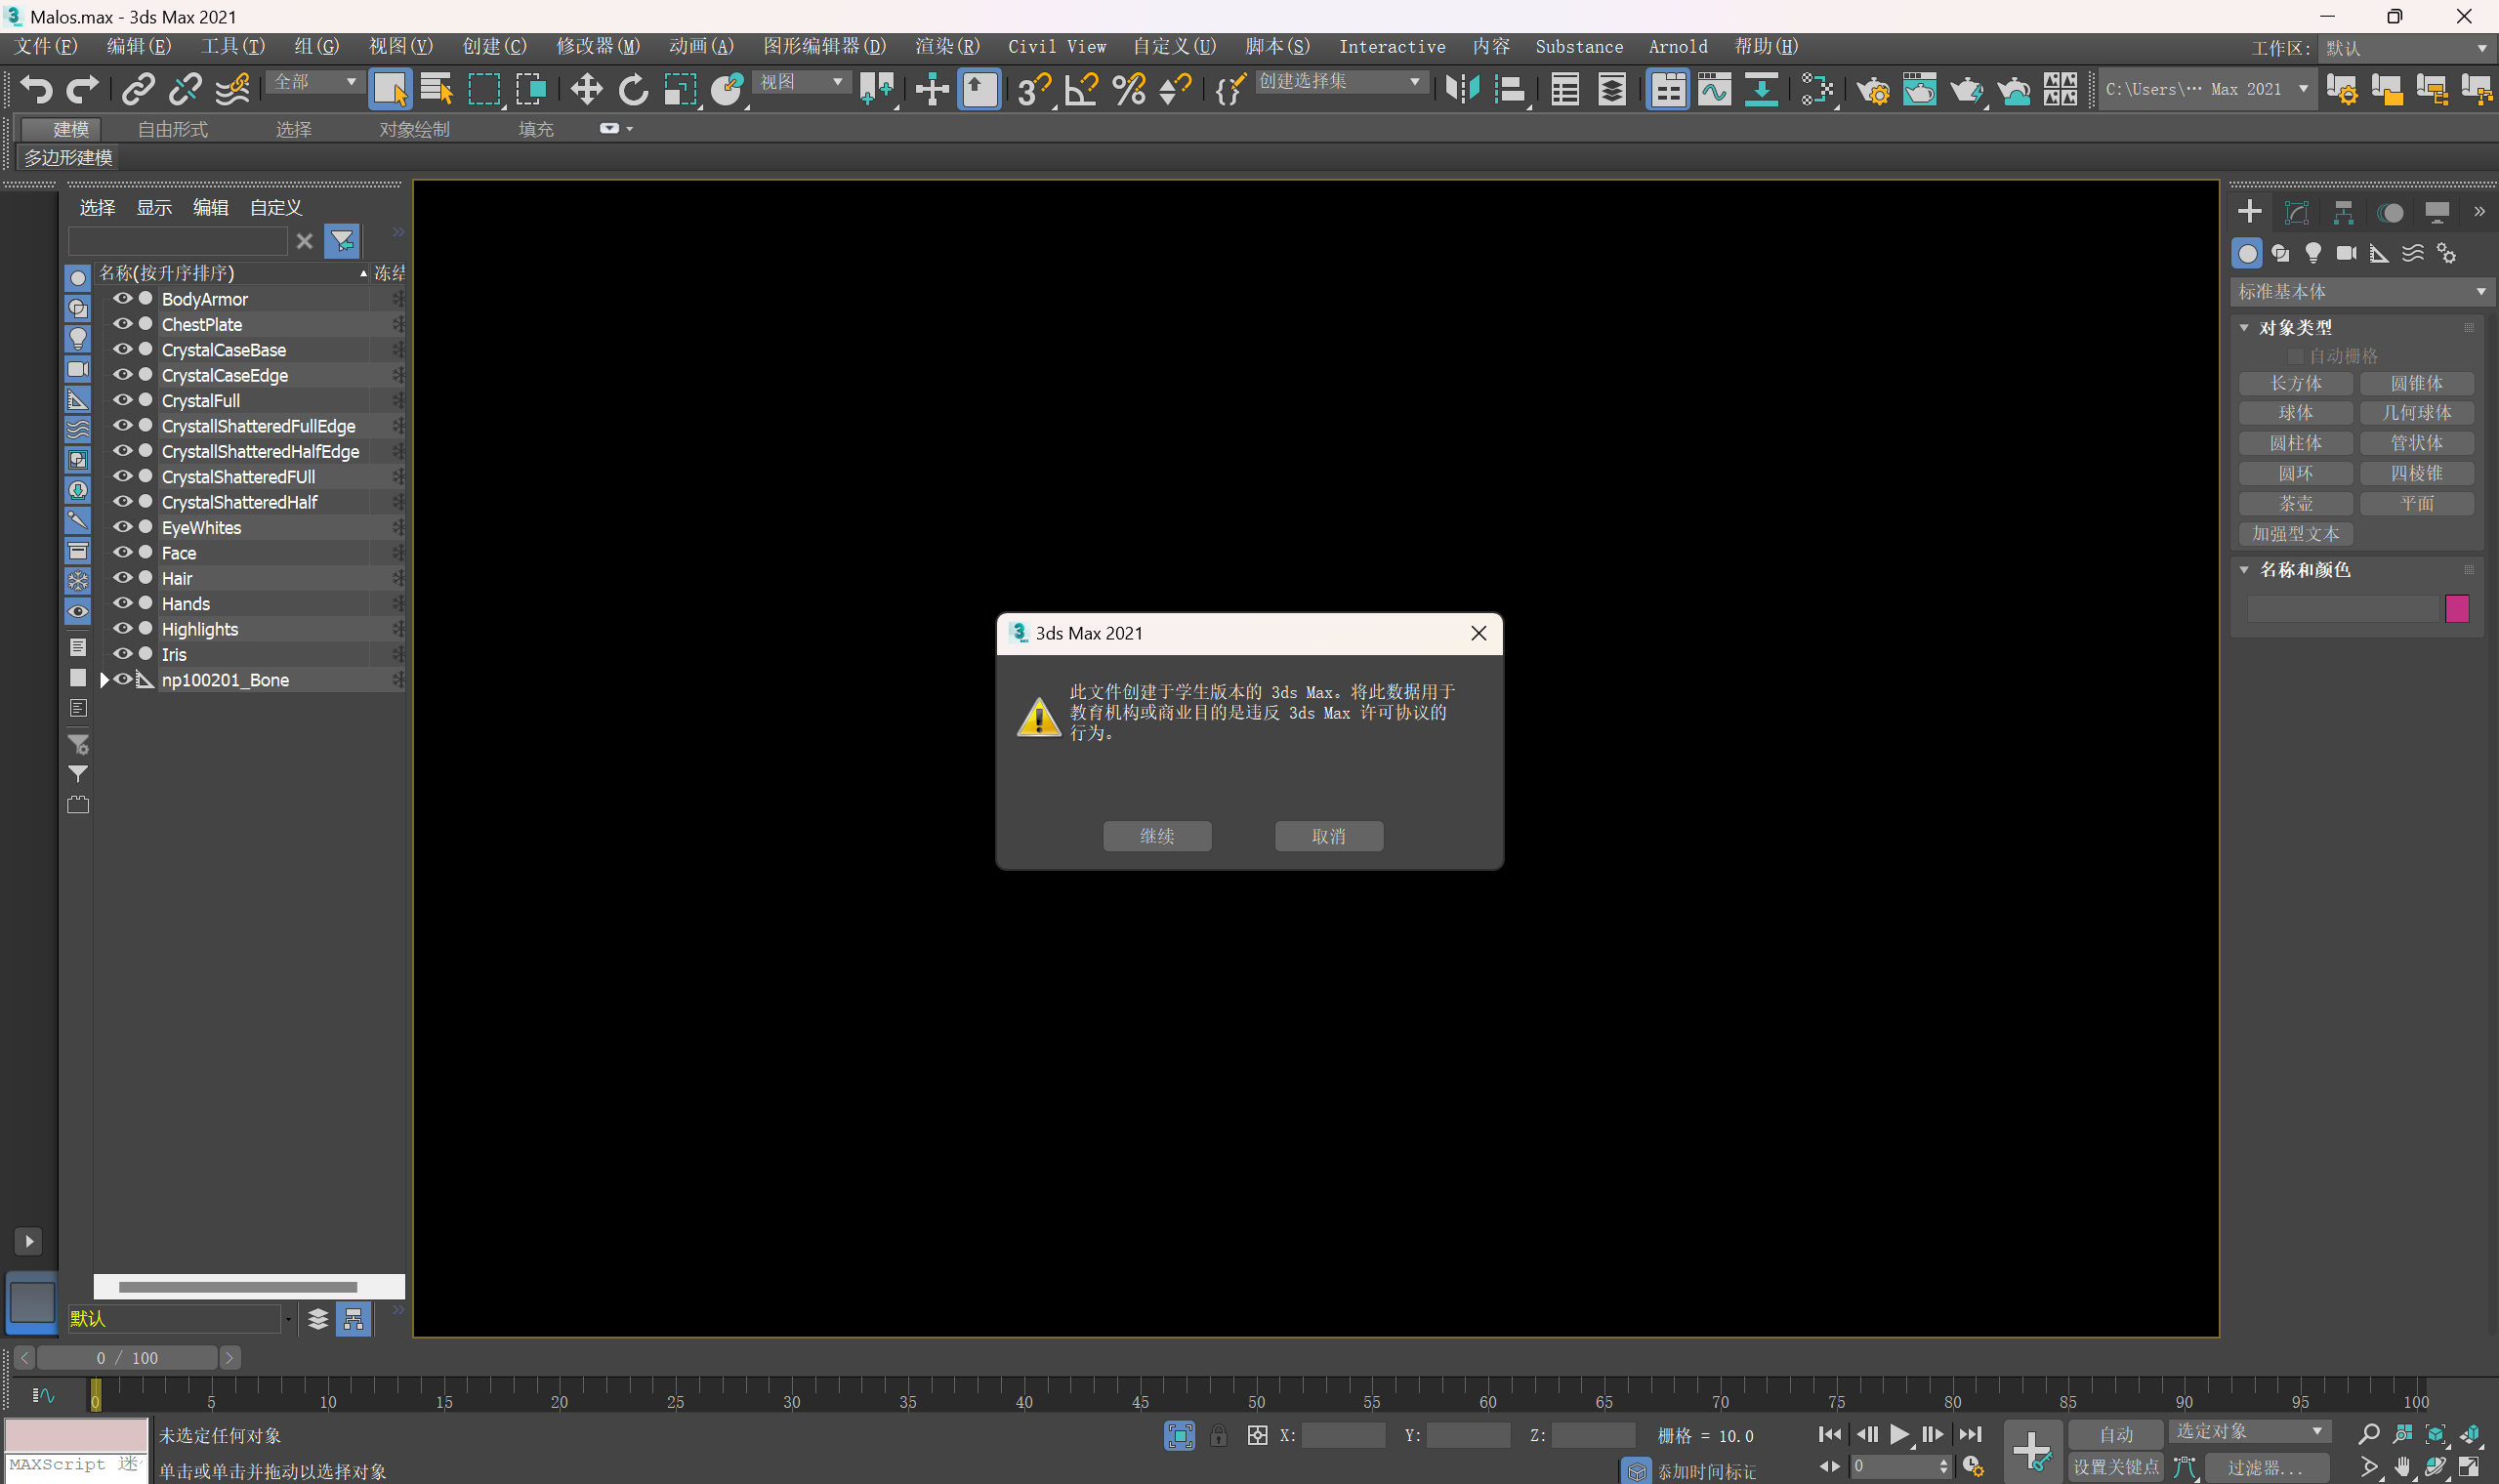Select the Rotate tool icon
The width and height of the screenshot is (2499, 1484).
click(633, 90)
